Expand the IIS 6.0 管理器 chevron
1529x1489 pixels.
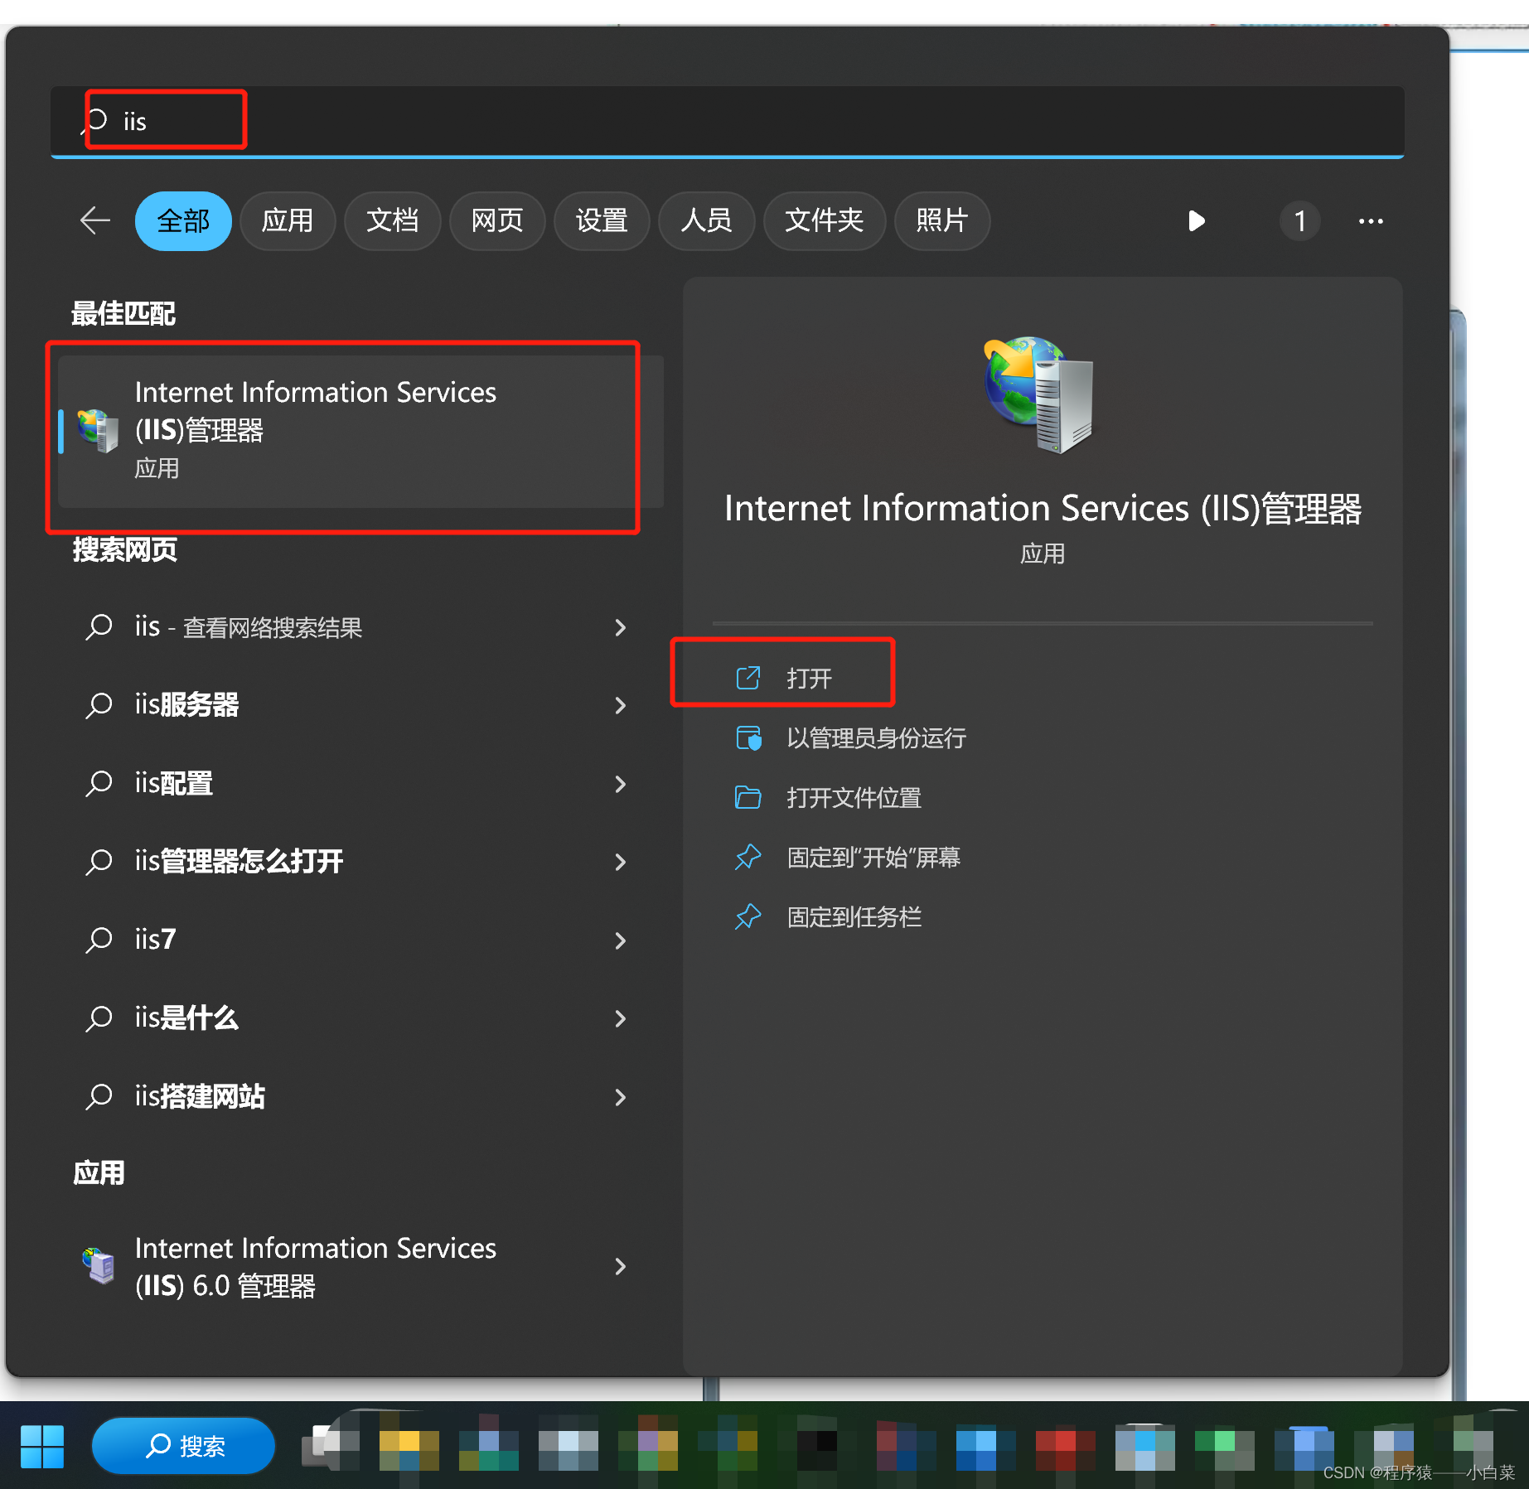pos(620,1266)
